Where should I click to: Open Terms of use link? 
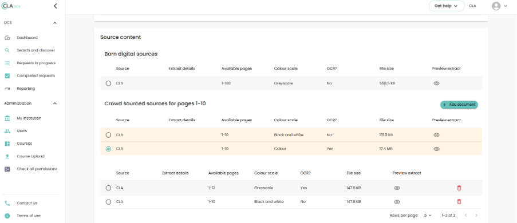(x=29, y=216)
